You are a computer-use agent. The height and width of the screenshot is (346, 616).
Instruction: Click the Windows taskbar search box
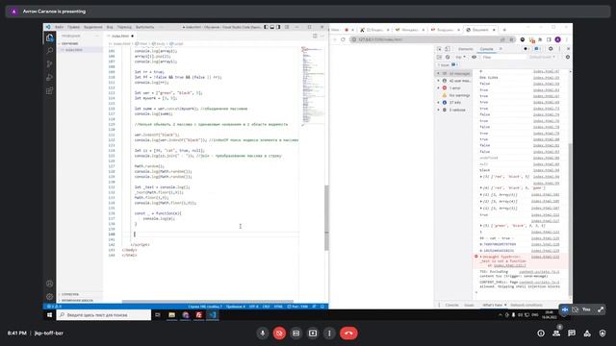(104, 315)
